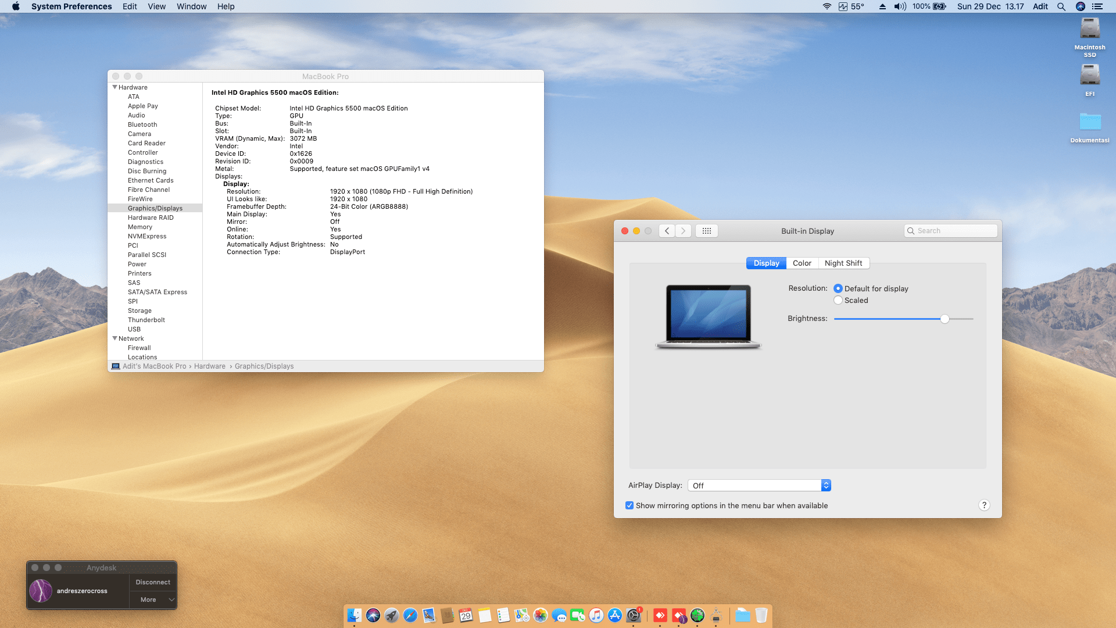1116x628 pixels.
Task: Open the Apple menu
Action: point(16,6)
